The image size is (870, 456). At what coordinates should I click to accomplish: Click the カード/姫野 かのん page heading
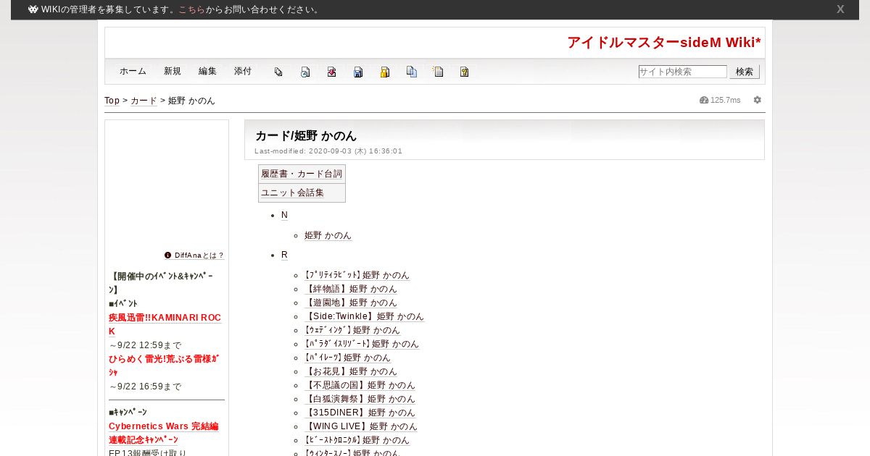(306, 135)
